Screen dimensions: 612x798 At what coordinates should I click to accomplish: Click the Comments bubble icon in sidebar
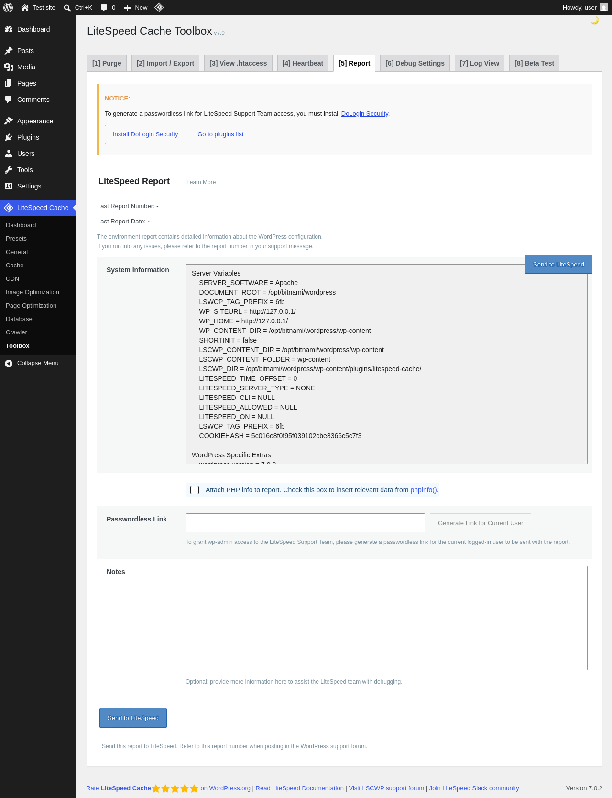coord(9,100)
